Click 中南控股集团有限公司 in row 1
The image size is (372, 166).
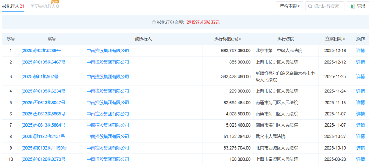pos(108,51)
